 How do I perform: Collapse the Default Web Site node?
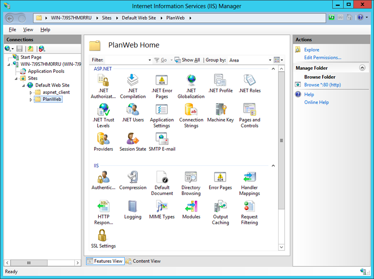(24, 86)
